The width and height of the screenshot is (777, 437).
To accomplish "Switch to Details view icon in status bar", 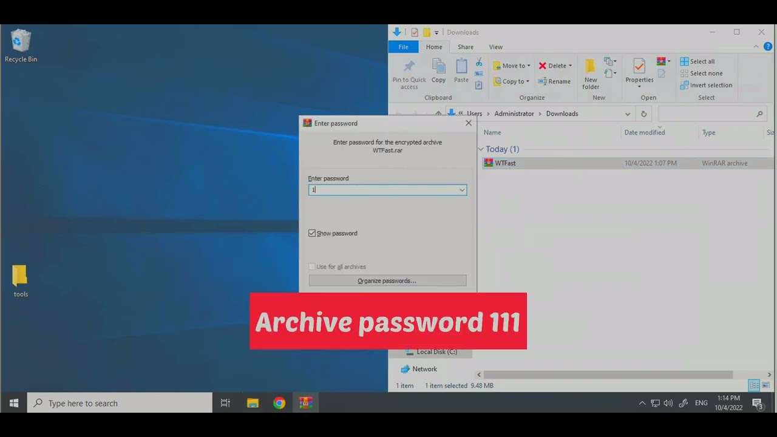I will coord(754,385).
